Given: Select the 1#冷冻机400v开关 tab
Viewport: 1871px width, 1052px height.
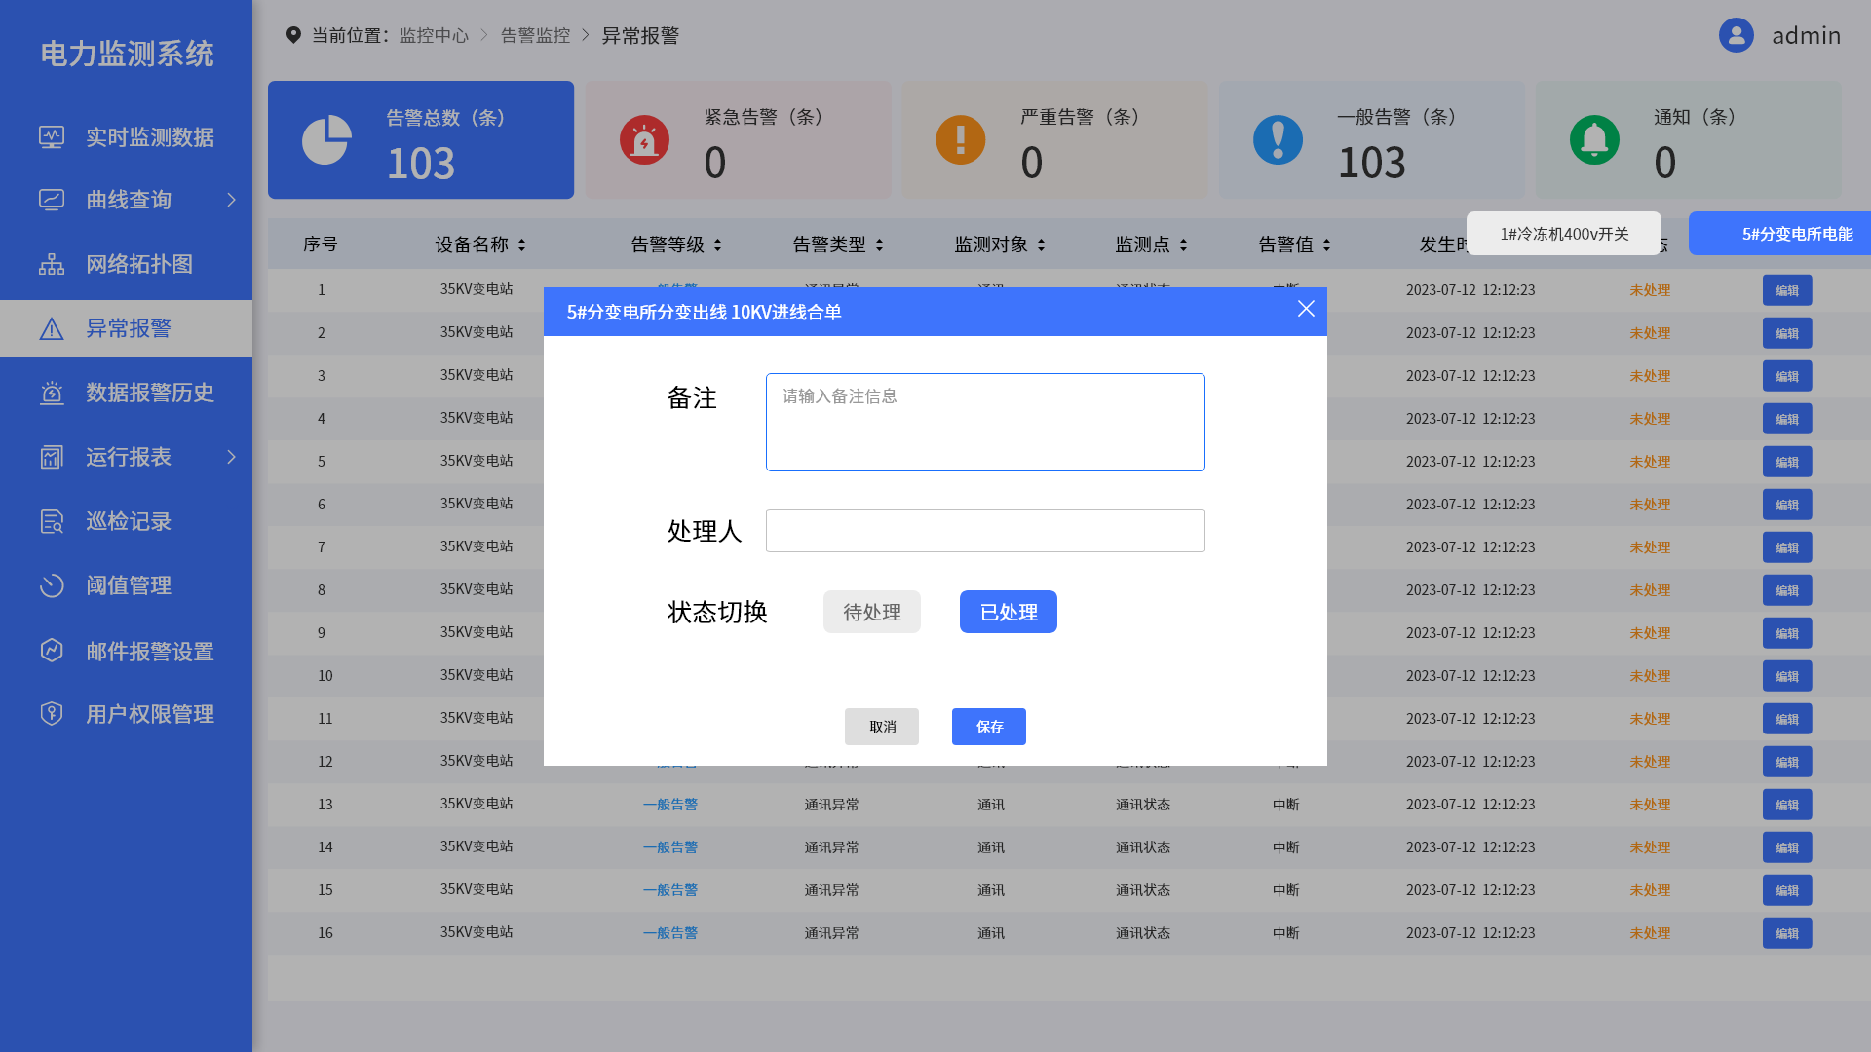Looking at the screenshot, I should [x=1564, y=234].
